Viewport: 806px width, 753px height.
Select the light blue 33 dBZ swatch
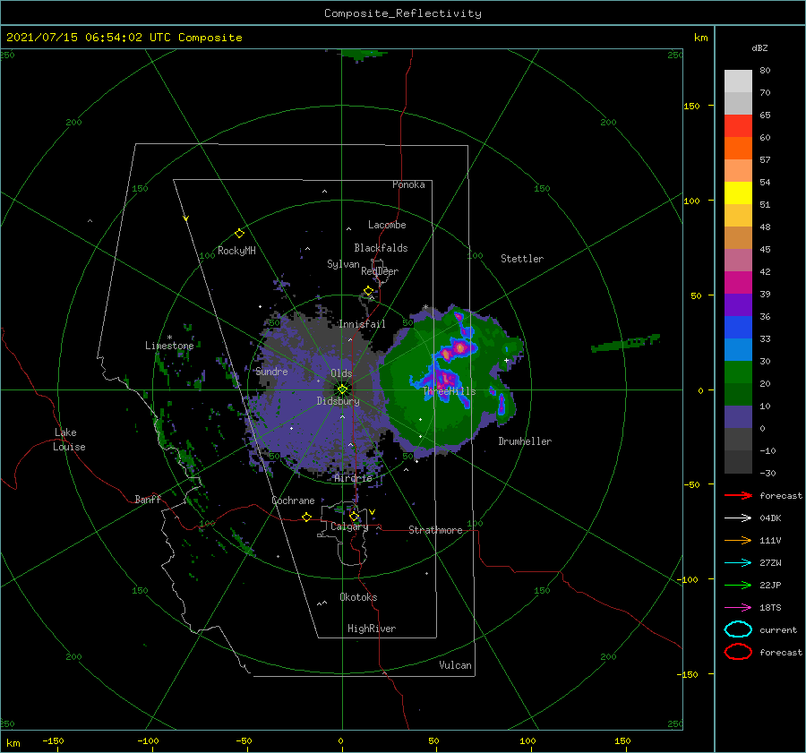738,349
